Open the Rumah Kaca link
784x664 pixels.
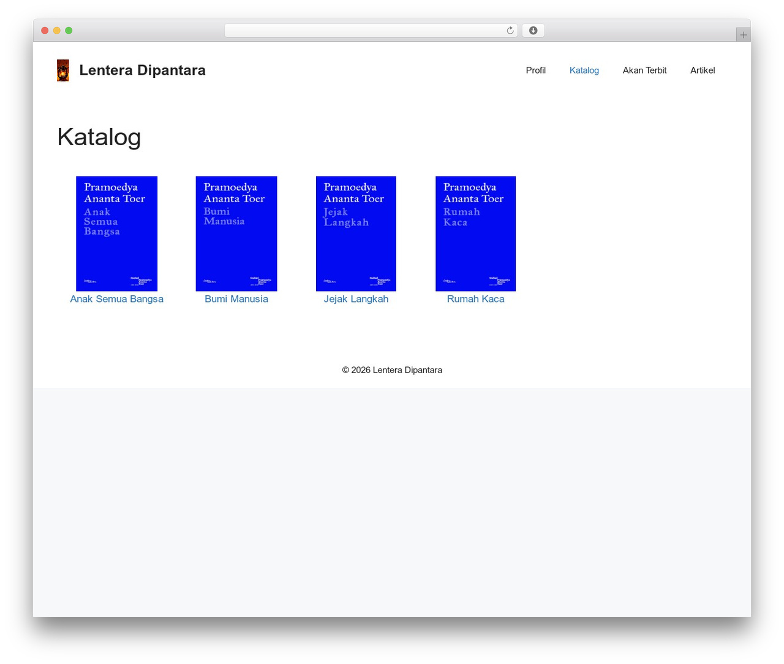point(476,299)
